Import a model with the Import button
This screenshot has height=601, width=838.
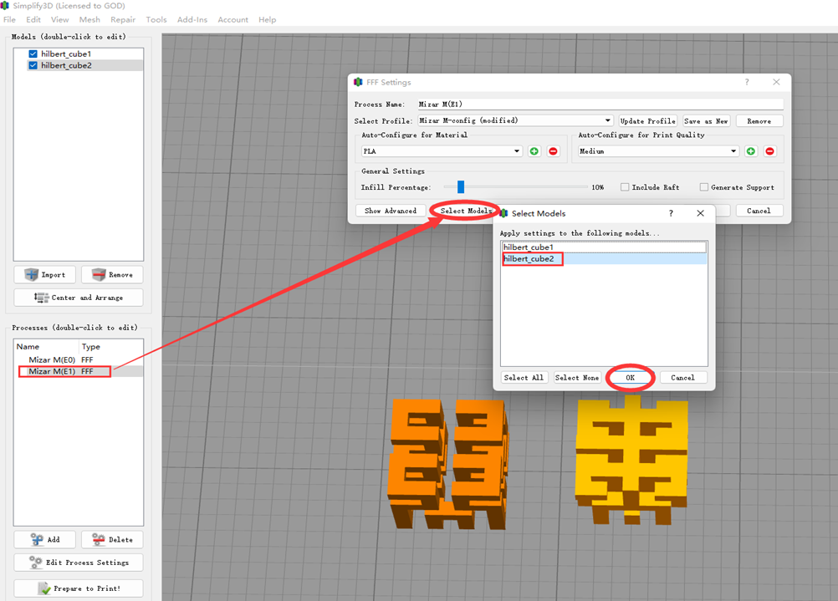(x=45, y=275)
